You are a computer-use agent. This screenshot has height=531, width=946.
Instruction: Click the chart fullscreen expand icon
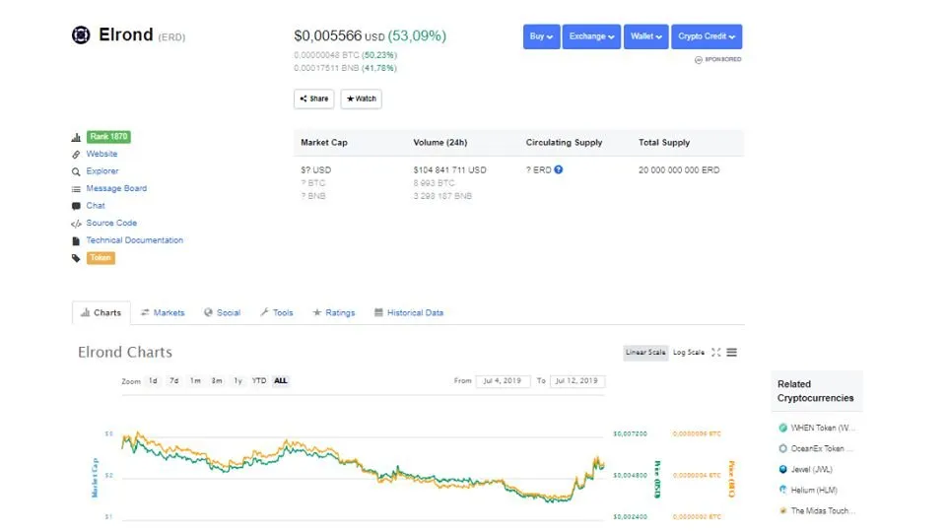(716, 353)
